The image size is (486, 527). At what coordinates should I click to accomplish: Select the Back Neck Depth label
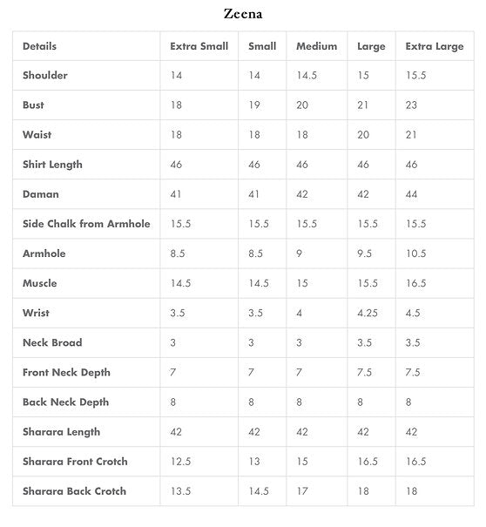tap(66, 402)
